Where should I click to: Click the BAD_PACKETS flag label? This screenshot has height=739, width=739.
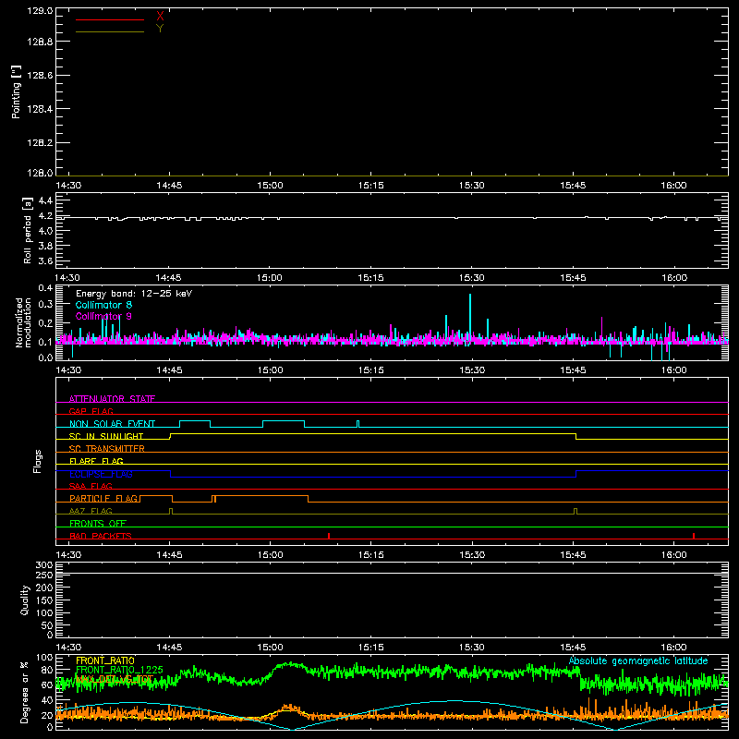coord(101,536)
